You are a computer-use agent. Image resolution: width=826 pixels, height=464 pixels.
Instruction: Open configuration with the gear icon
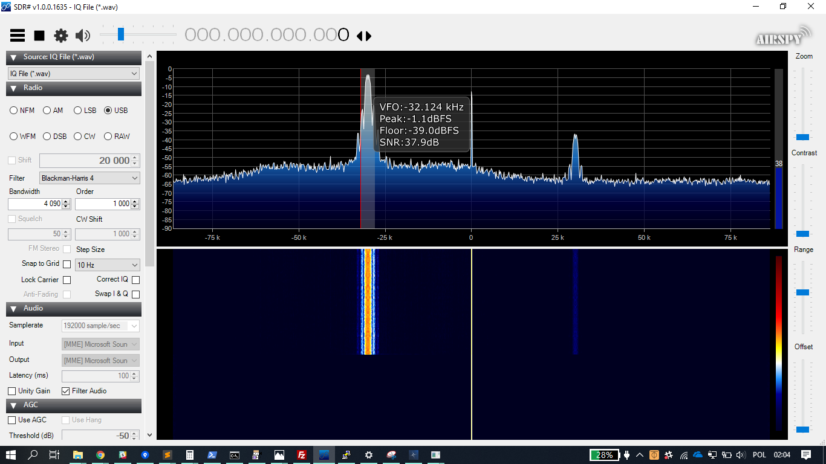pos(61,36)
